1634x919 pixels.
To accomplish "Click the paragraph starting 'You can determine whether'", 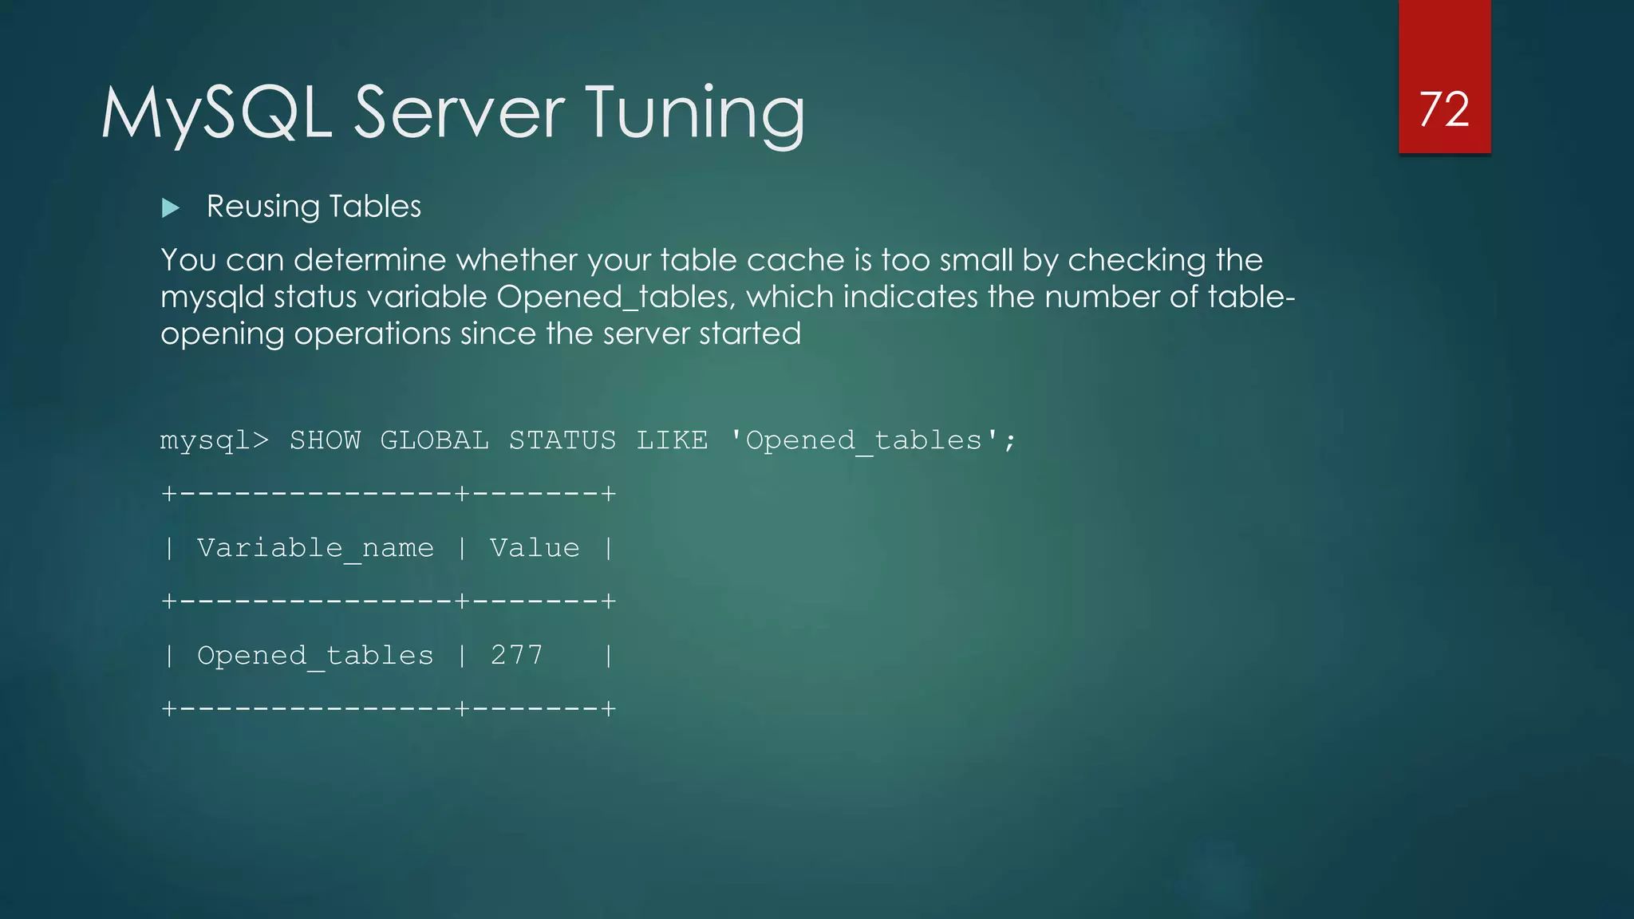I will (727, 297).
